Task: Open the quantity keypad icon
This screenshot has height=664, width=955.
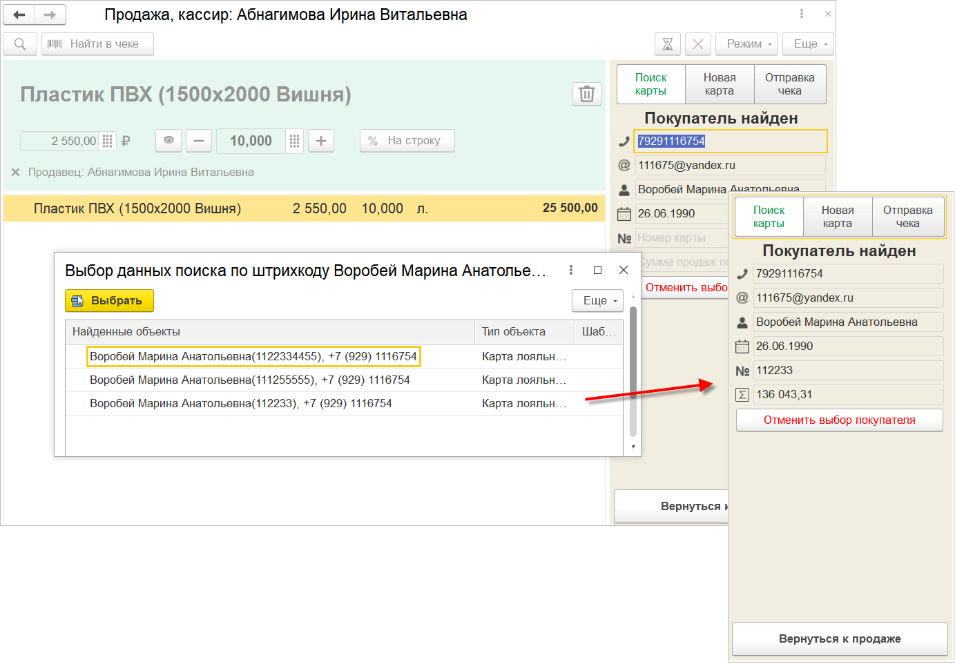Action: 294,141
